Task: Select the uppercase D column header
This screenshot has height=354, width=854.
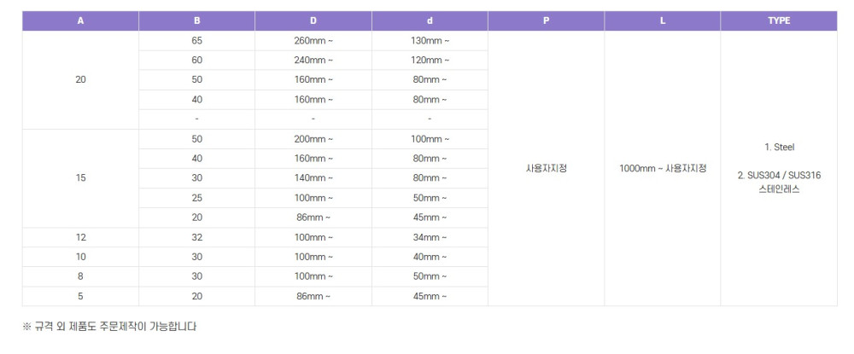Action: [313, 20]
